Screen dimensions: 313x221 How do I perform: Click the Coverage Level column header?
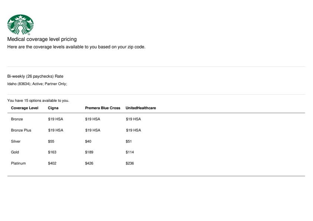[25, 108]
